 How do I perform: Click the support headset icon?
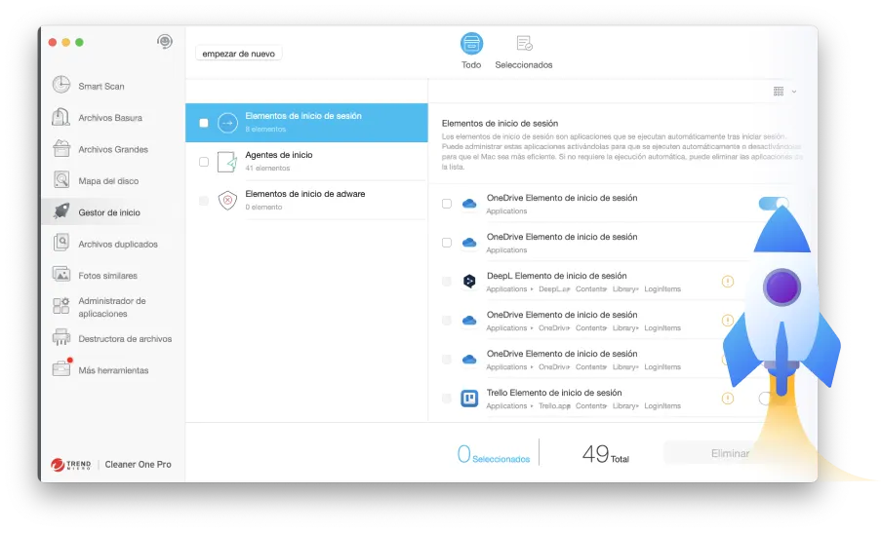tap(165, 42)
